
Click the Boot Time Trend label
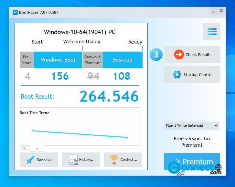click(35, 113)
